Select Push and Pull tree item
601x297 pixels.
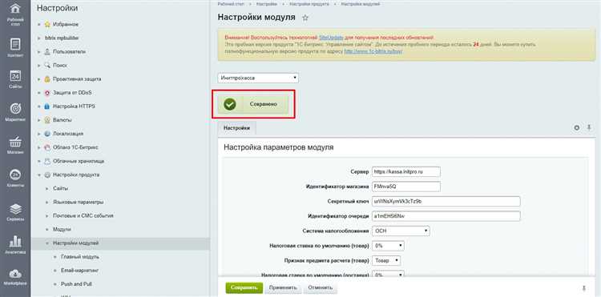[76, 284]
